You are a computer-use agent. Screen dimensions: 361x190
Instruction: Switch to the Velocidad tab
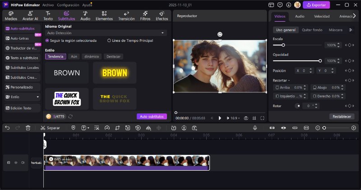[322, 16]
